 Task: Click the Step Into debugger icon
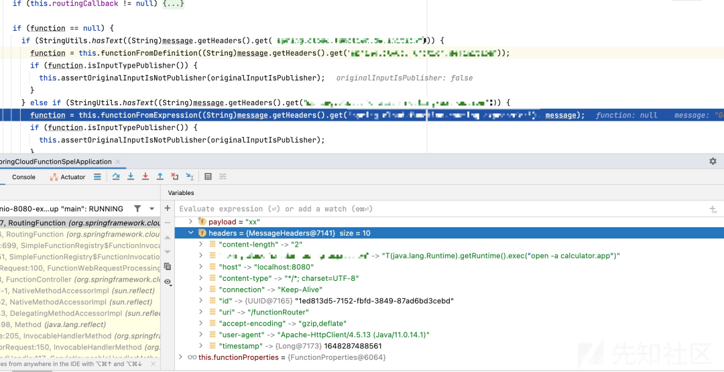pos(131,177)
